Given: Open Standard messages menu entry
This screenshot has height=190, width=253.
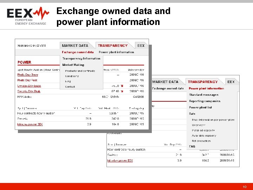Looking at the screenshot, I should 203,95.
